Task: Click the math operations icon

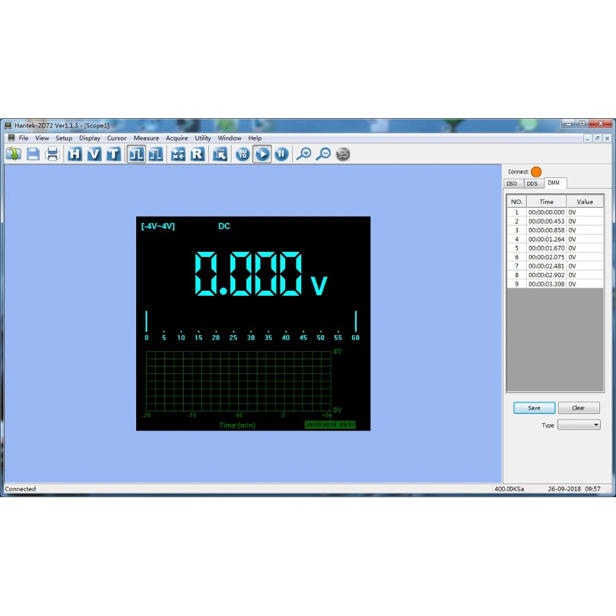Action: pos(178,153)
